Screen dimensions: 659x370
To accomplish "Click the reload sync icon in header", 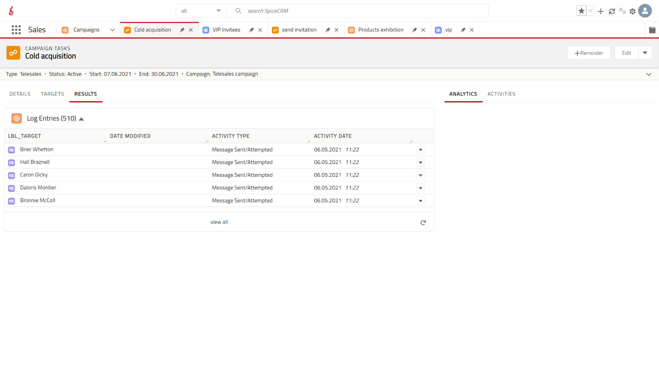I will coord(612,11).
